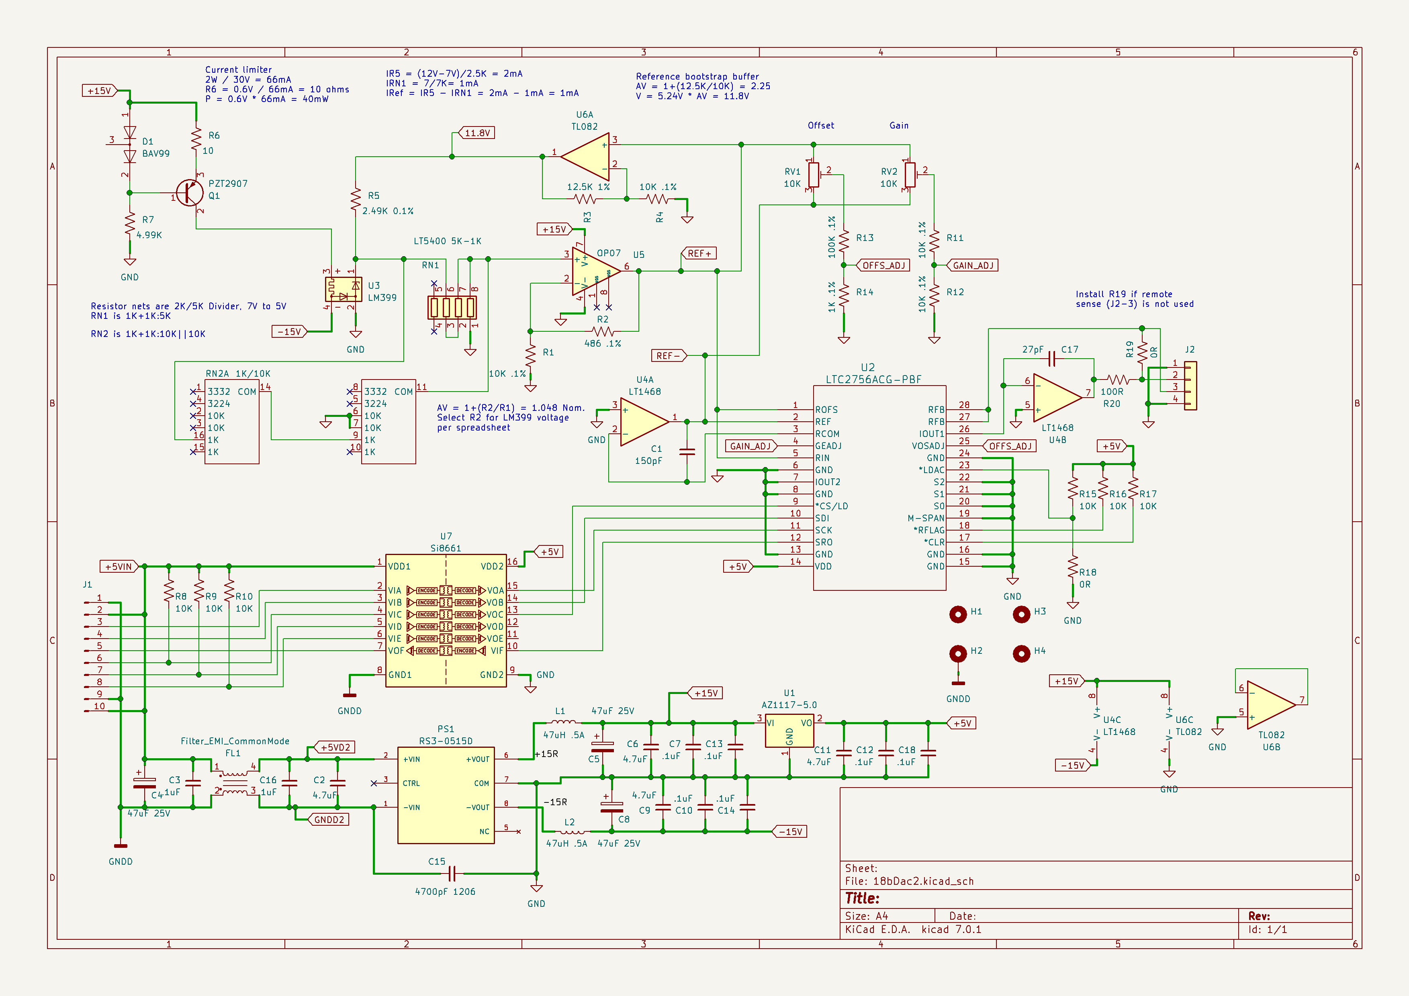Click the RN2A 1K/10K network block
The width and height of the screenshot is (1409, 996).
pyautogui.click(x=232, y=422)
